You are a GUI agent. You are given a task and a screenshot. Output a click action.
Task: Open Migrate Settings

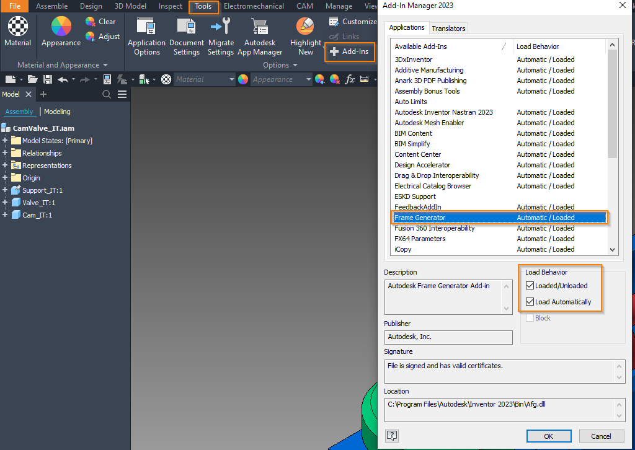point(221,37)
